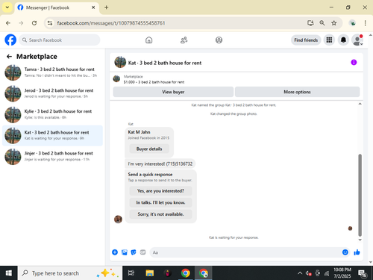This screenshot has width=373, height=280.
Task: Open more actions plus icon in composer
Action: tap(115, 252)
